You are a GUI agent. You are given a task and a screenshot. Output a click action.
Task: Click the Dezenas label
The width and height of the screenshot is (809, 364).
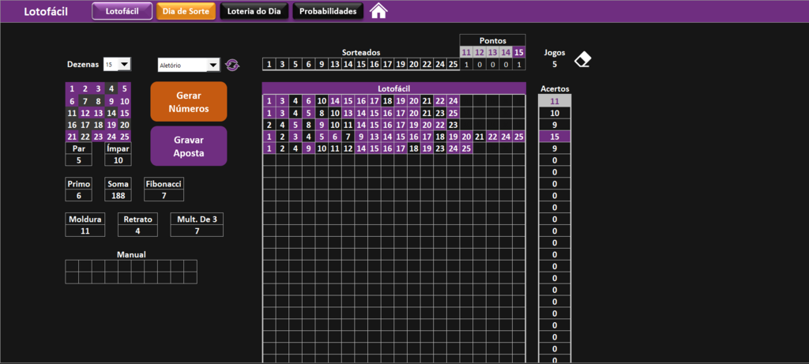(x=83, y=65)
